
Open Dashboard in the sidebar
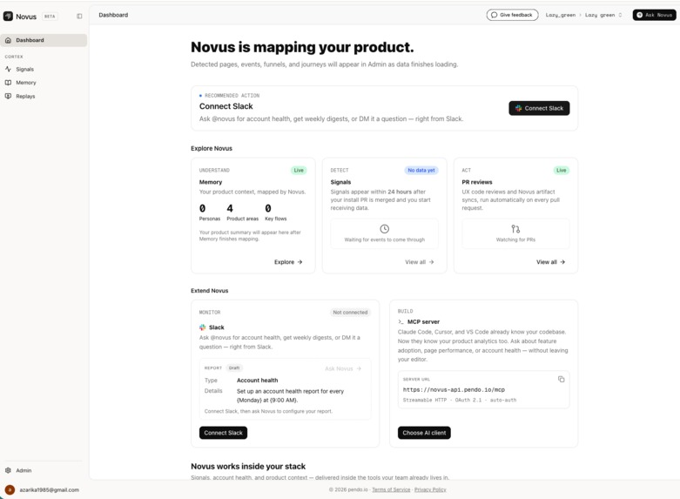coord(44,40)
